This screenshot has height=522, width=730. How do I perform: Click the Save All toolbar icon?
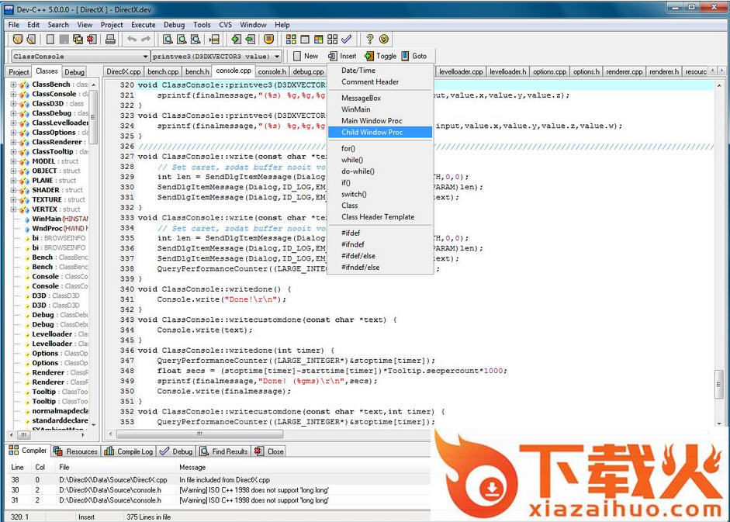click(78, 40)
